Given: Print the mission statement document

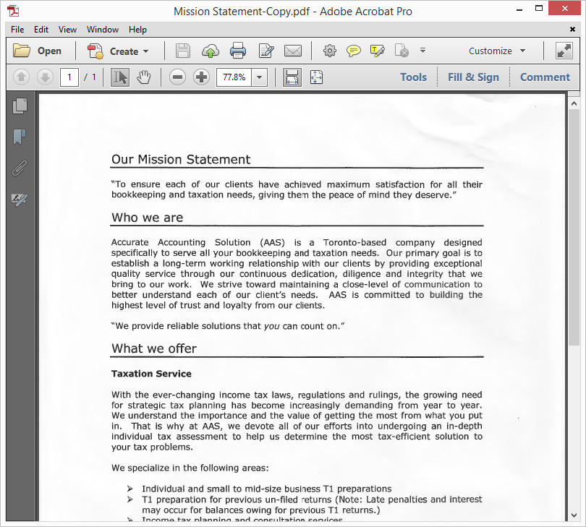Looking at the screenshot, I should 238,51.
